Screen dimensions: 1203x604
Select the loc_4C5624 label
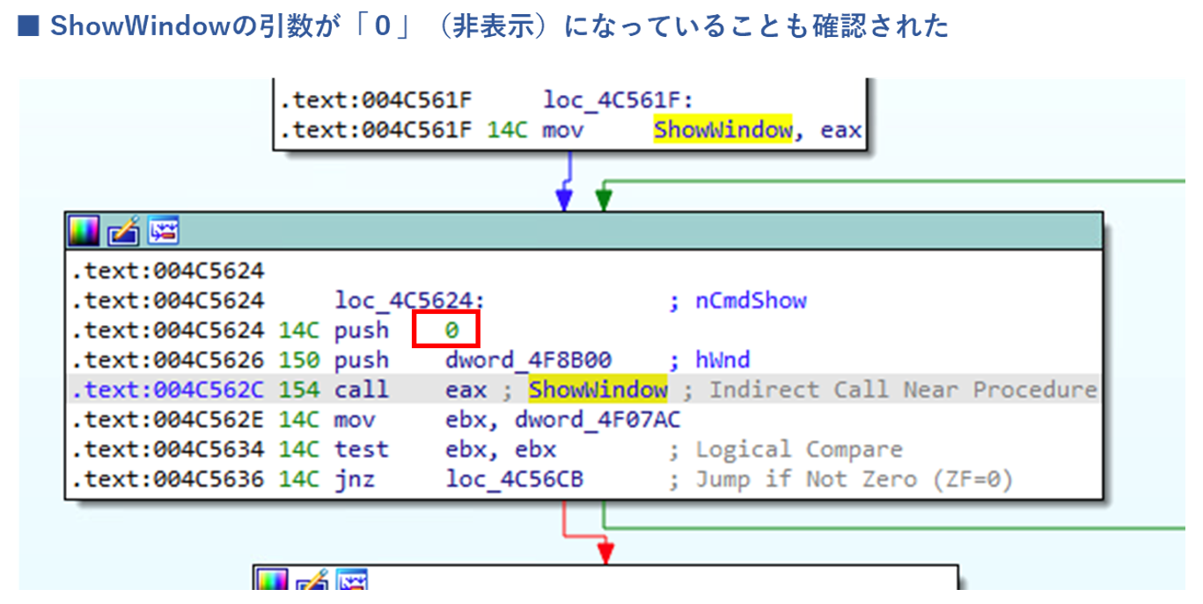409,301
